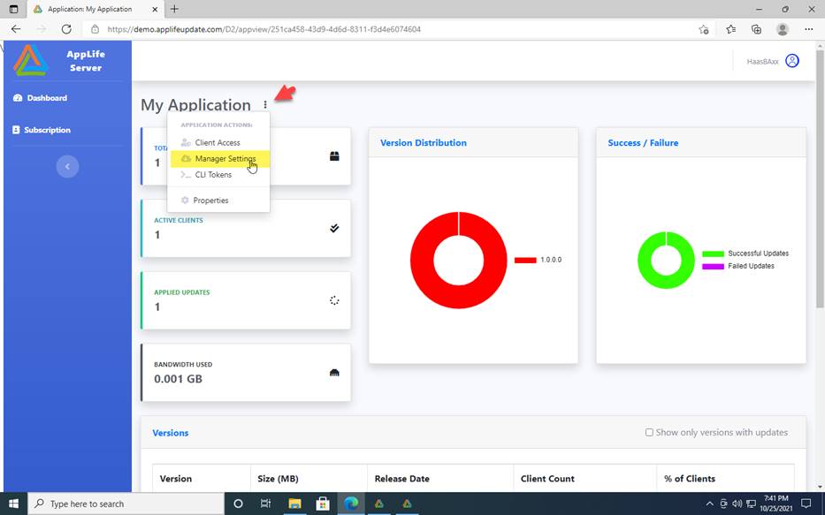The image size is (825, 515).
Task: Click the % of Clients column header
Action: point(689,479)
